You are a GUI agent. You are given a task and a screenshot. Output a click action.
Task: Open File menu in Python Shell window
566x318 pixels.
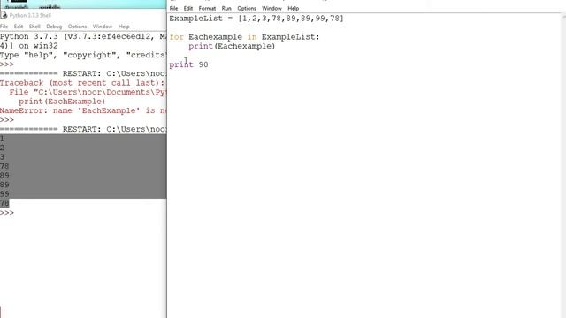coord(4,26)
